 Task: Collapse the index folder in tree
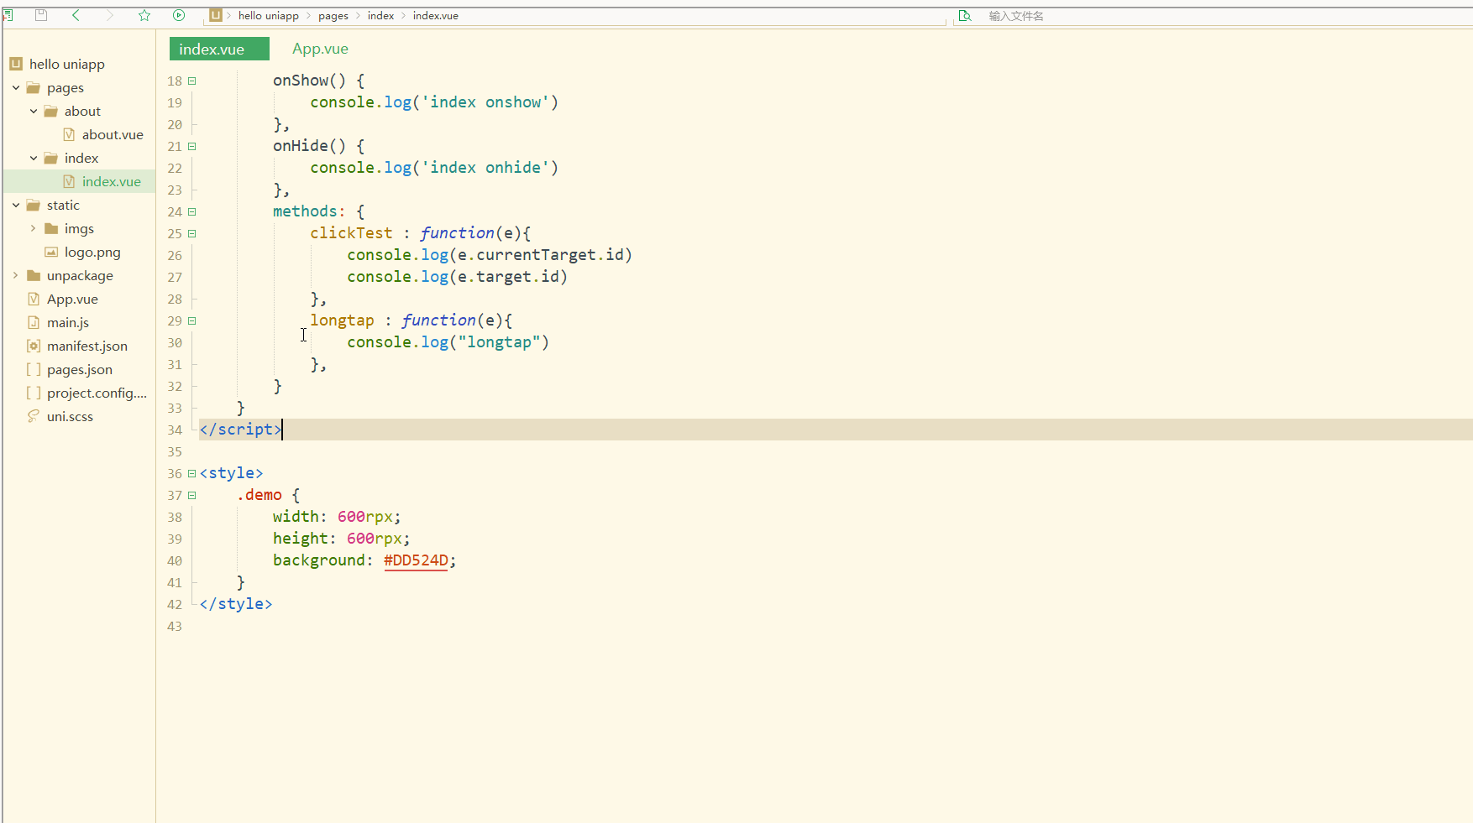click(x=34, y=158)
